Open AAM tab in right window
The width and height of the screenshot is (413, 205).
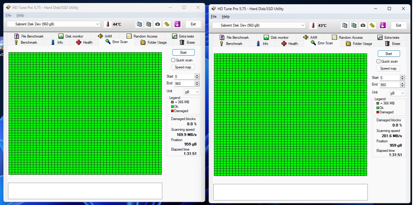point(310,37)
